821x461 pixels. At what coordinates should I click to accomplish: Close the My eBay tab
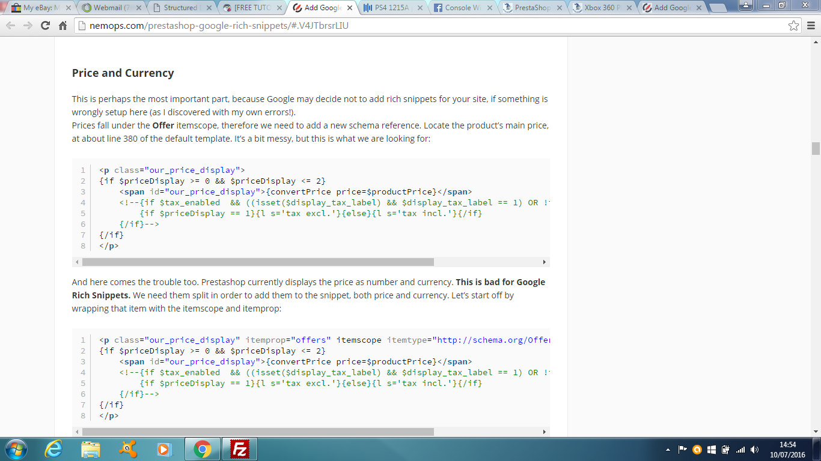click(x=70, y=8)
